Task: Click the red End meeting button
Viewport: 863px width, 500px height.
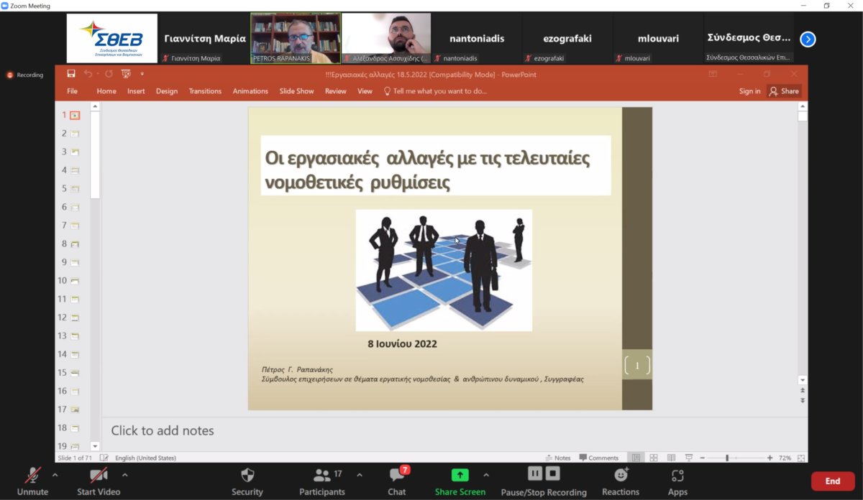Action: 832,481
